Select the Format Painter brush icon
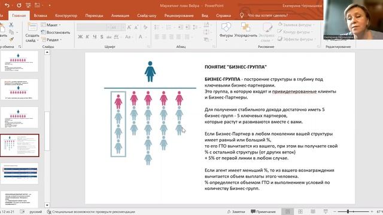383x215 pixels. [x=11, y=39]
